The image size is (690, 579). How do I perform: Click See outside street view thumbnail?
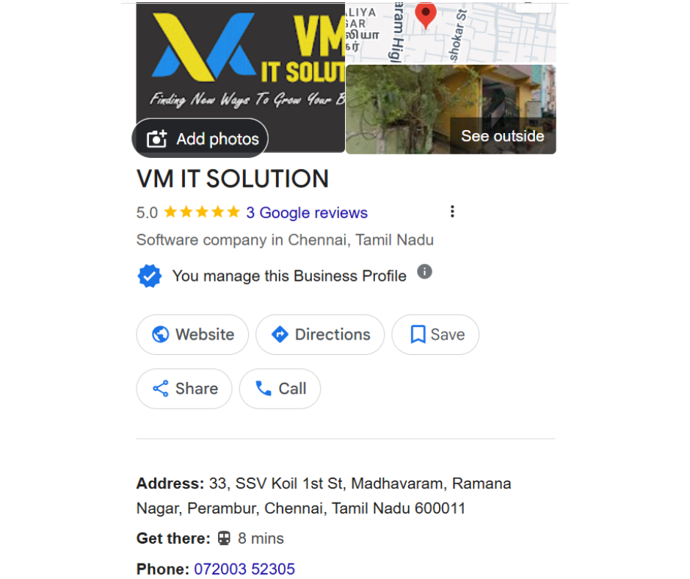coord(451,109)
